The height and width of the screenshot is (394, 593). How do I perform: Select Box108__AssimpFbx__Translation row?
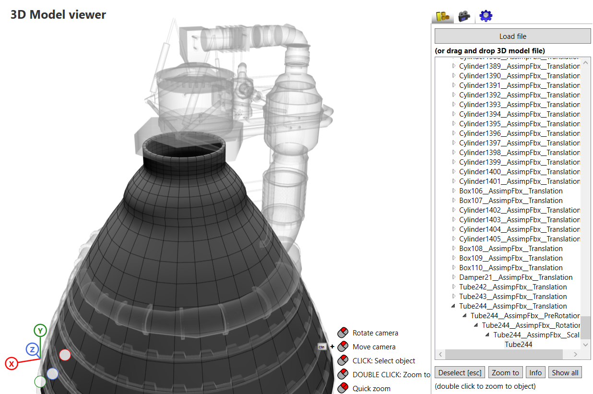pos(511,248)
